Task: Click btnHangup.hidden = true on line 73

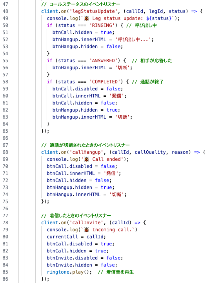Action: click(80, 187)
